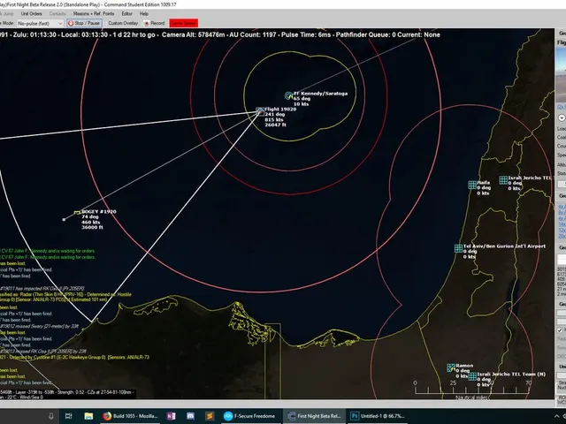Select the Israeli Jericho TEL unit icon near Haifa
The width and height of the screenshot is (566, 424).
coord(503,180)
